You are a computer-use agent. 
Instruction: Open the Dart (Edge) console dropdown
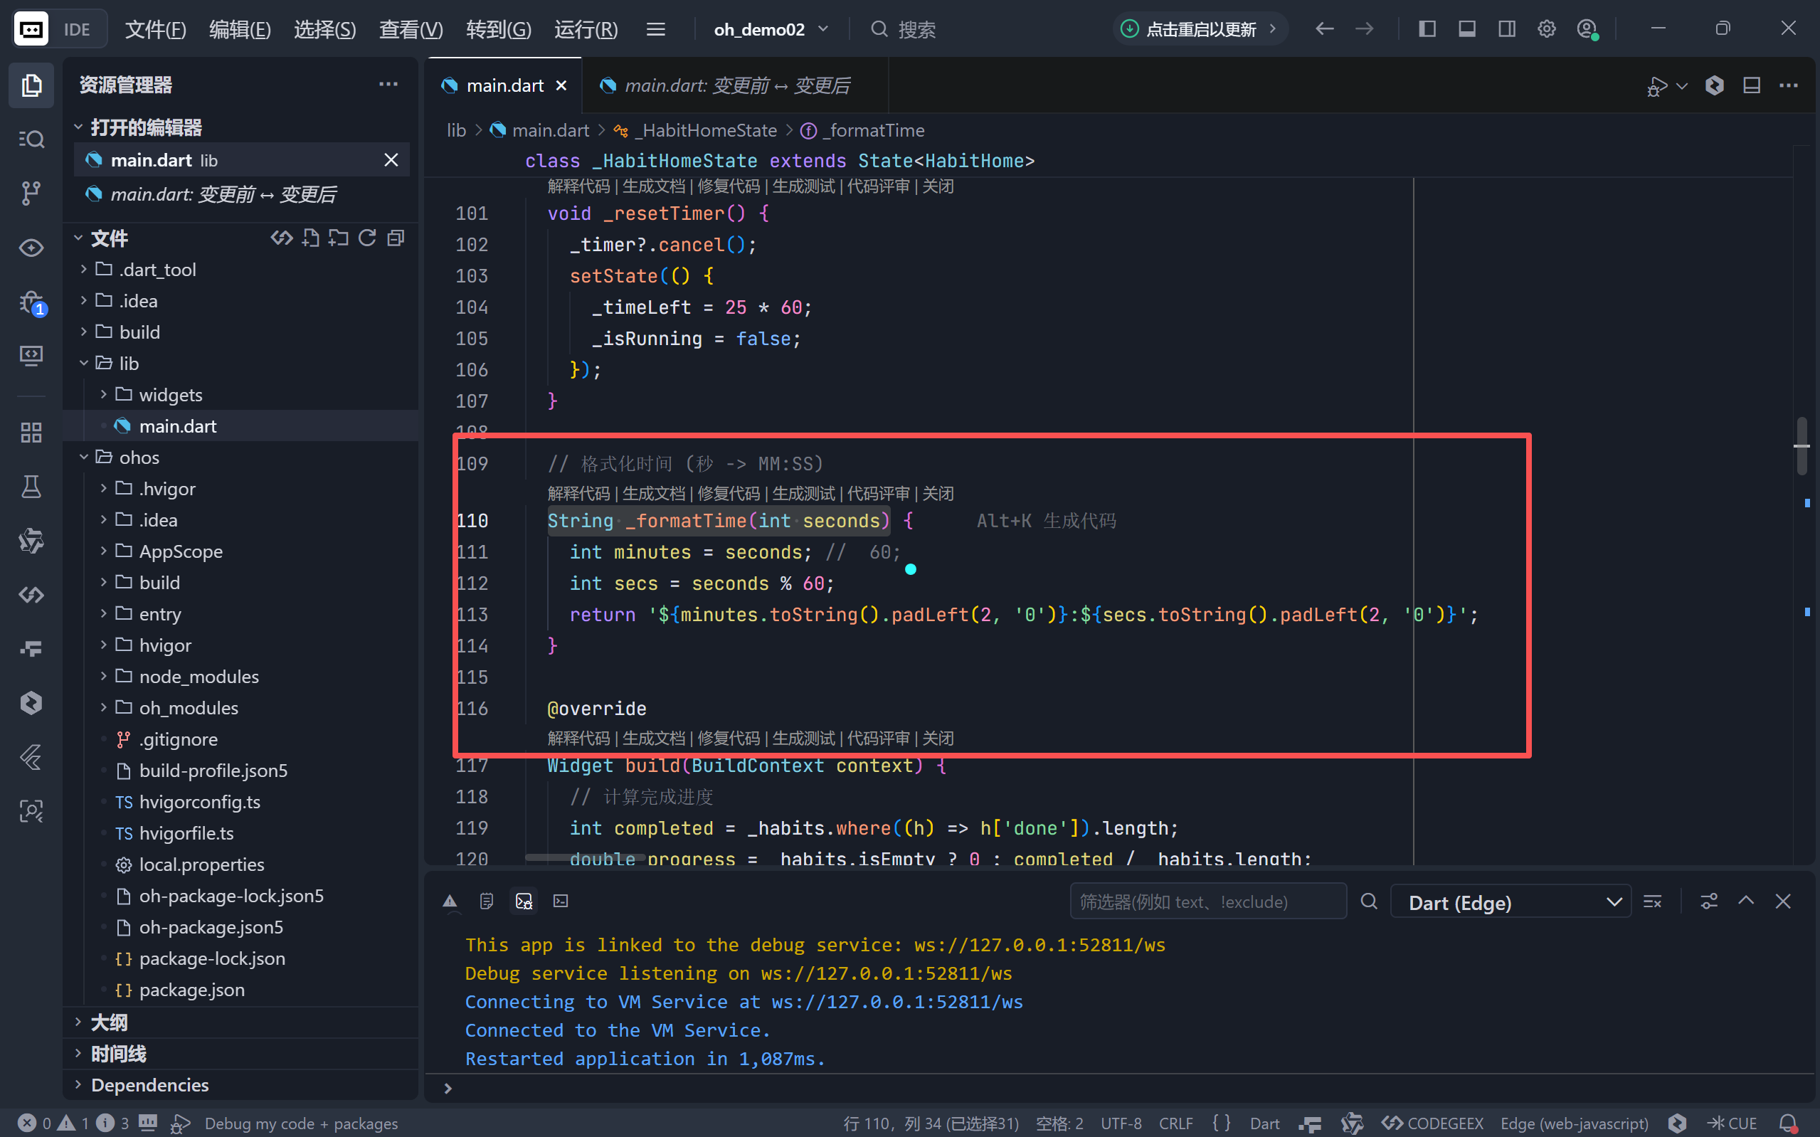click(x=1511, y=901)
